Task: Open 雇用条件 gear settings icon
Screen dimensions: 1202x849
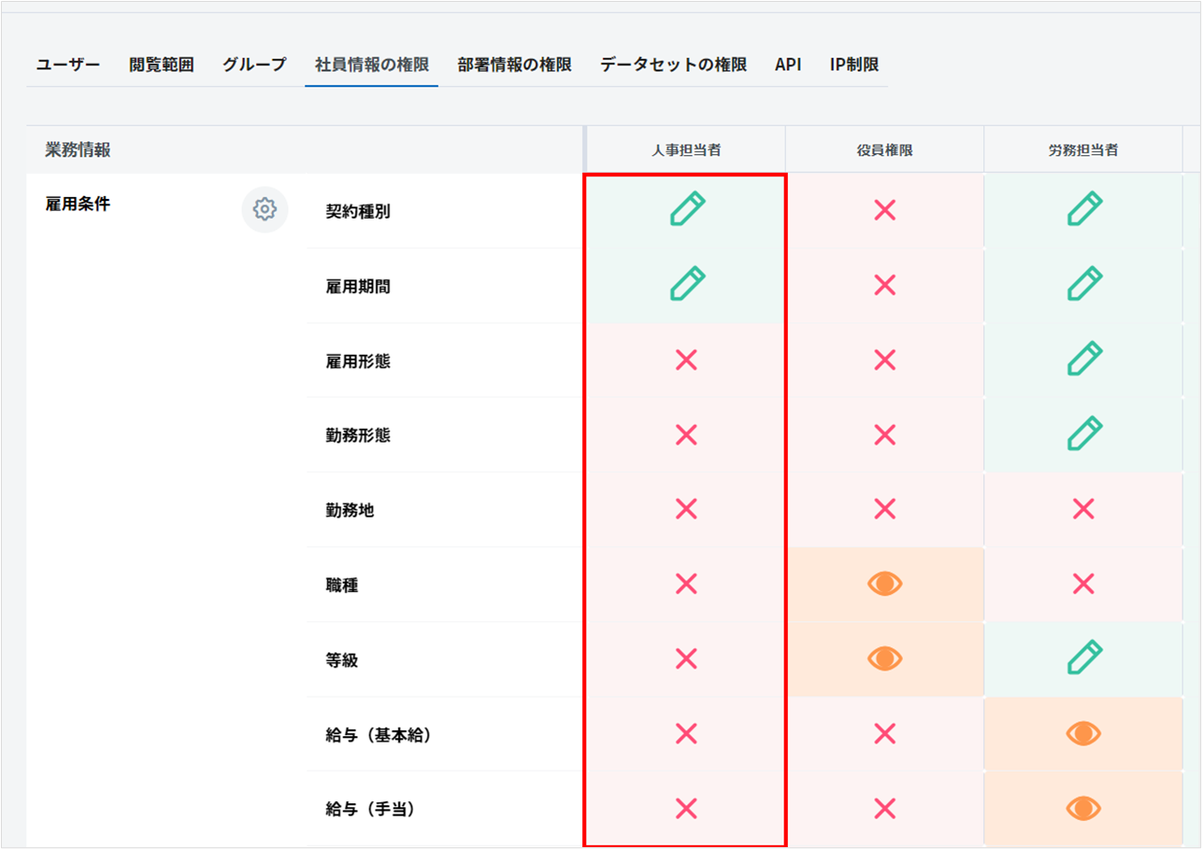Action: tap(265, 209)
